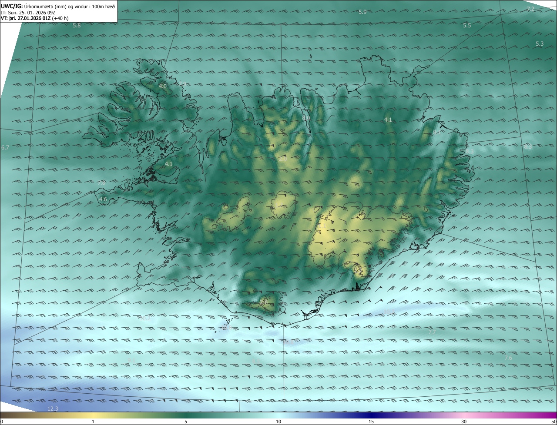Click the 5.5 value label
This screenshot has height=425, width=557.
467,26
